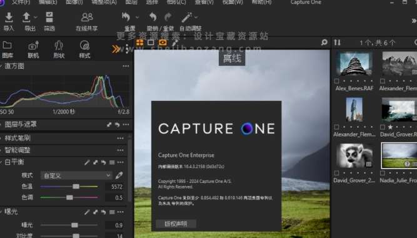417x238 pixels.
Task: Click the 色温 value field 5572
Action: (x=114, y=187)
